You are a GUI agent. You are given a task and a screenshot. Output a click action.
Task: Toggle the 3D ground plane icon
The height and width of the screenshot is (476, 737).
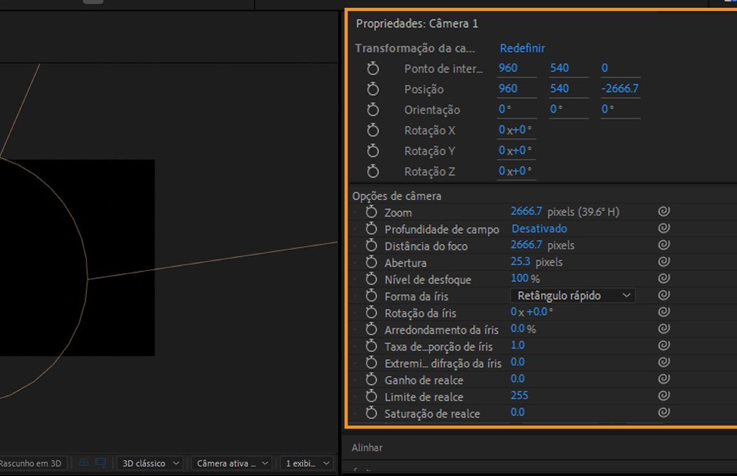84,463
